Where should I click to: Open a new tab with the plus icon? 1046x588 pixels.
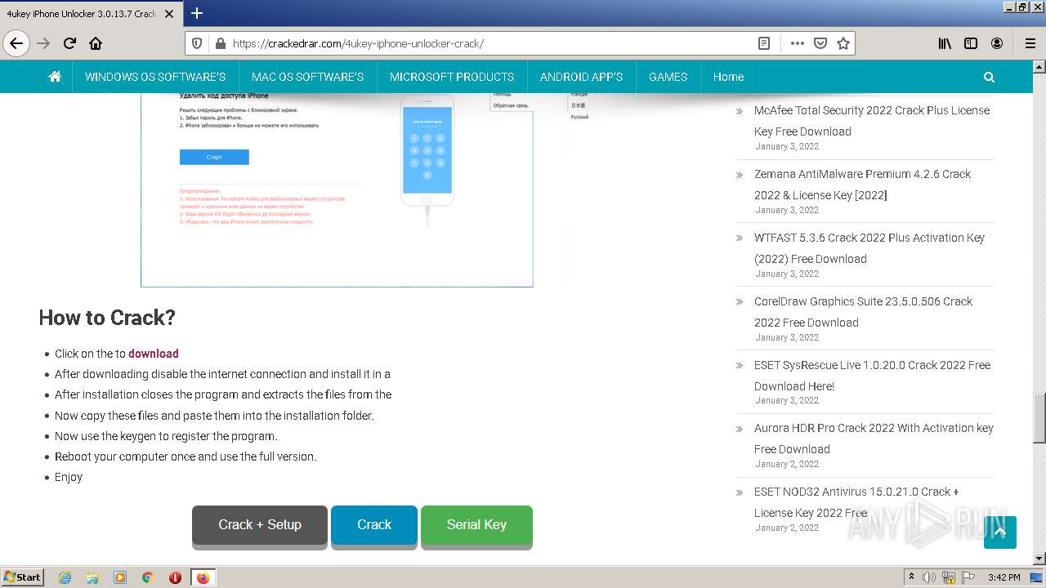[197, 13]
